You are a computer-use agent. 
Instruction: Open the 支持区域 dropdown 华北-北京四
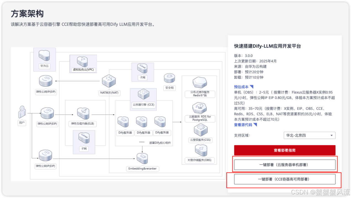(x=309, y=135)
